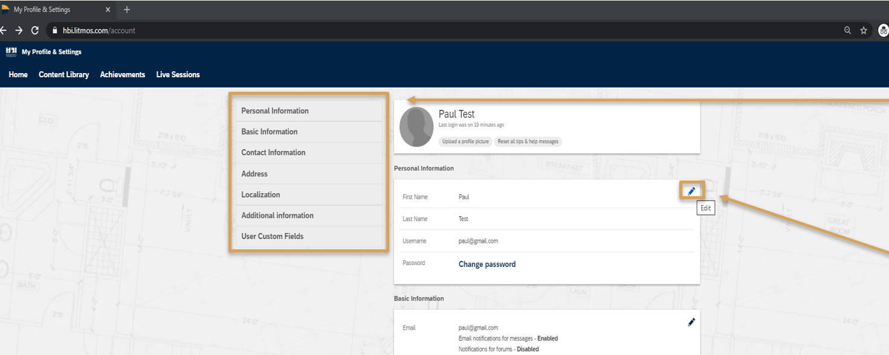Screen dimensions: 889x355
Task: Click the browser reload icon
Action: [35, 30]
